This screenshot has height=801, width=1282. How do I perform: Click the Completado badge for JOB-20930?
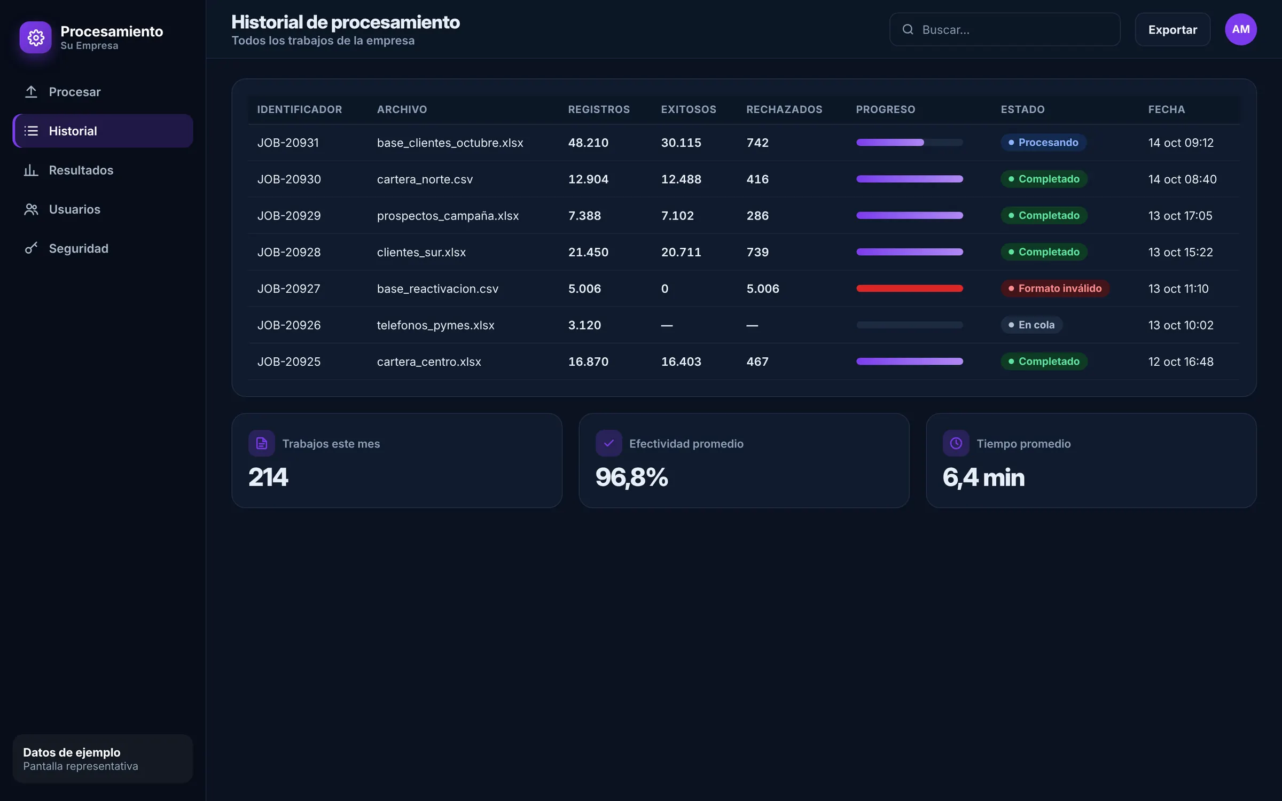pos(1044,179)
